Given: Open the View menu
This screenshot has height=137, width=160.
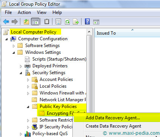Looking at the screenshot, I should tap(42, 12).
